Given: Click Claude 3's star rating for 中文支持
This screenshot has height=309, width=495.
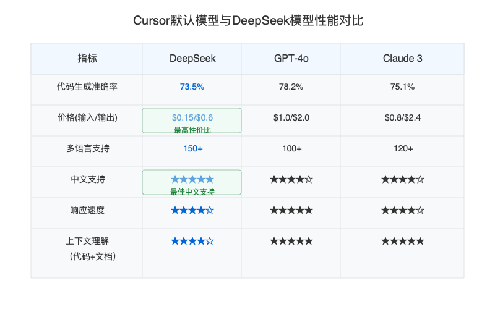Looking at the screenshot, I should (x=403, y=179).
